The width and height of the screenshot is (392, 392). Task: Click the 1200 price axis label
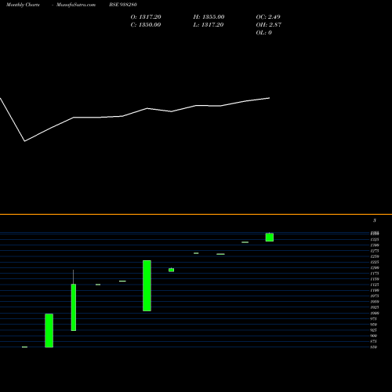pos(375,267)
